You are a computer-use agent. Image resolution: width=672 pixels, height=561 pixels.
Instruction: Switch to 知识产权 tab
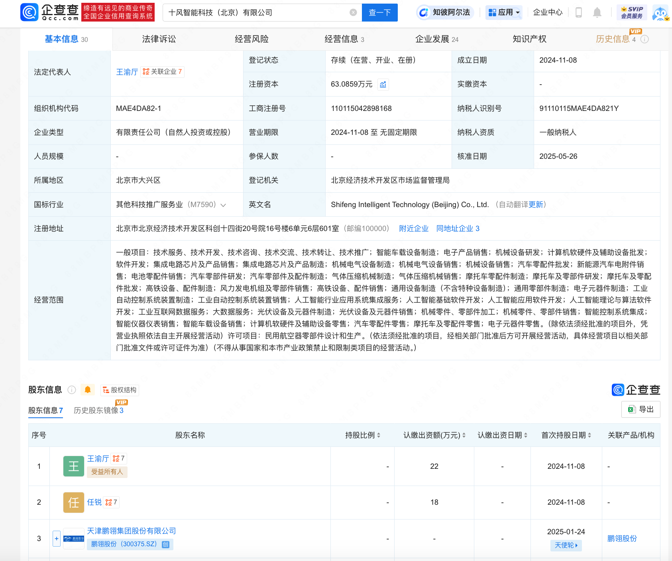tap(529, 39)
